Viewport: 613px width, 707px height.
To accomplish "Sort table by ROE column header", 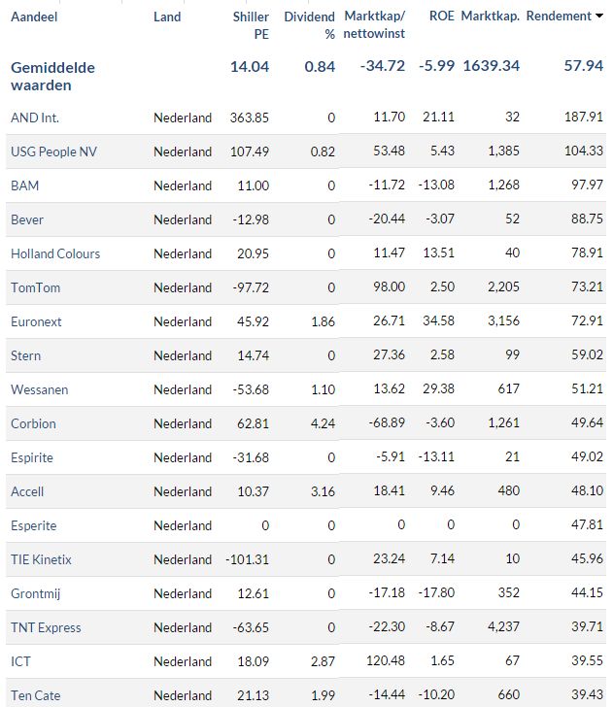I will (x=442, y=17).
